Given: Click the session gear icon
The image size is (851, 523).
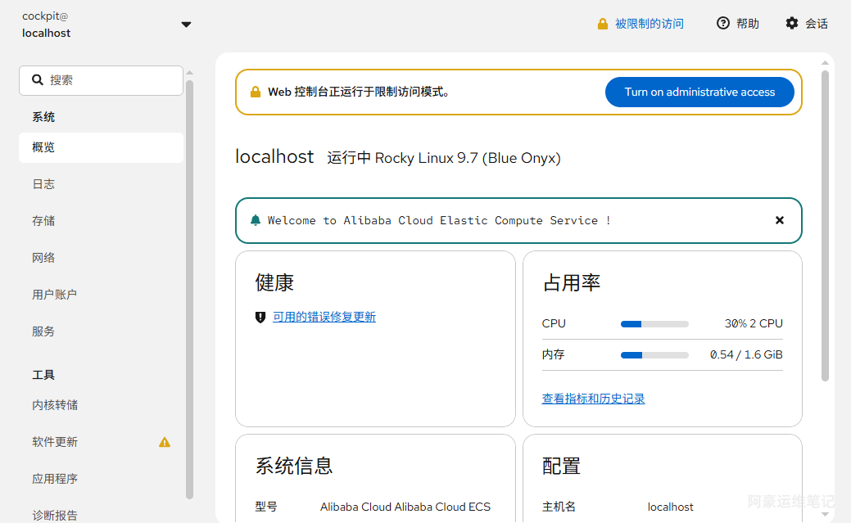Looking at the screenshot, I should click(x=792, y=24).
